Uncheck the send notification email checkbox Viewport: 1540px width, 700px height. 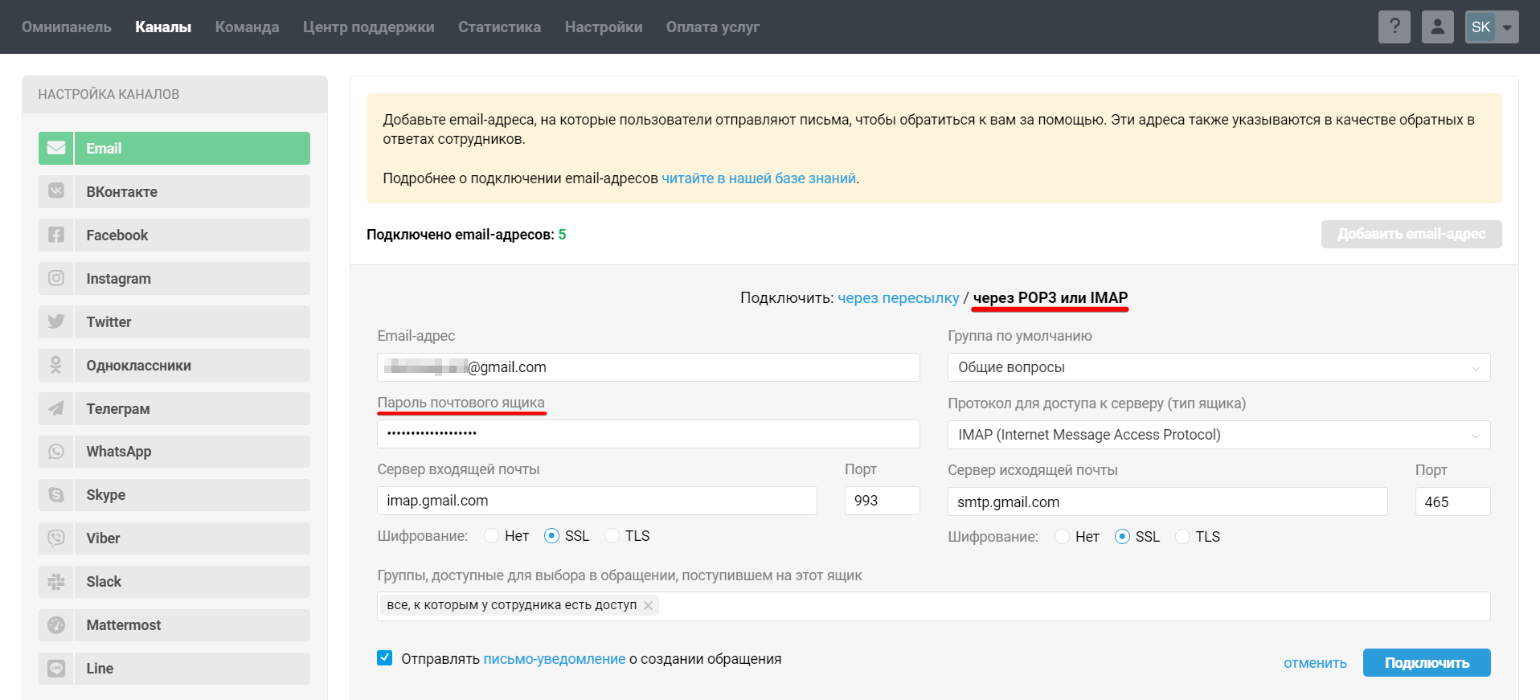click(x=385, y=658)
